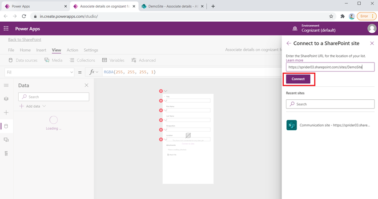Switch to DemoSite Associate details browser tab
Screen dimensions: 378x199
tap(173, 6)
